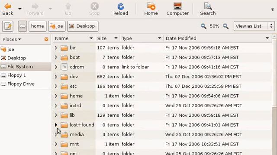Click the 50% zoom level label
The width and height of the screenshot is (277, 155).
(x=215, y=26)
